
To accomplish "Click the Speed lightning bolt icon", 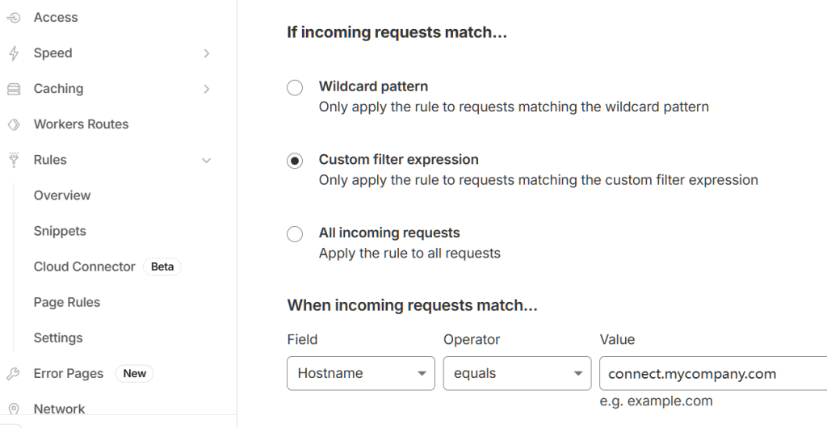I will (x=13, y=53).
